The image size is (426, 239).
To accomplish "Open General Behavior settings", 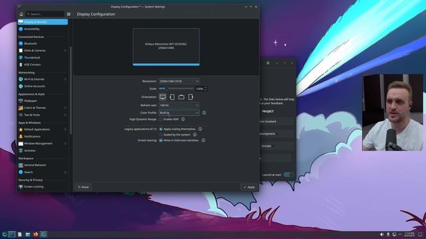I will pyautogui.click(x=43, y=165).
